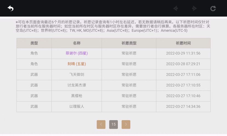
Task: Go to previous wish history page
Action: pyautogui.click(x=101, y=124)
